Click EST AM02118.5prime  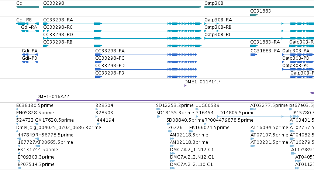(189, 135)
